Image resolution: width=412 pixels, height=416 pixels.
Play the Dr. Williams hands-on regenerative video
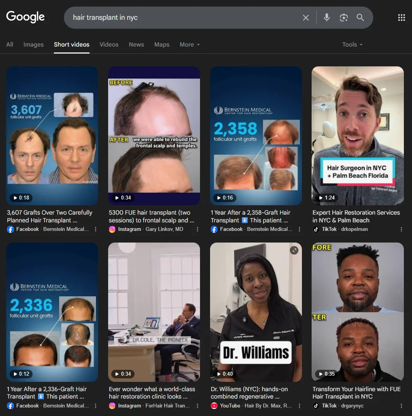(256, 312)
